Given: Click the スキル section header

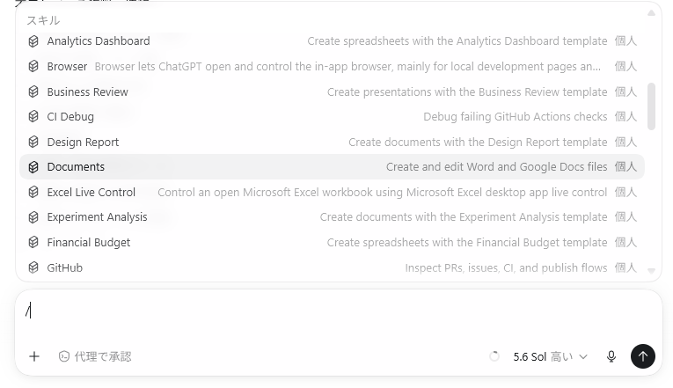Looking at the screenshot, I should [43, 20].
